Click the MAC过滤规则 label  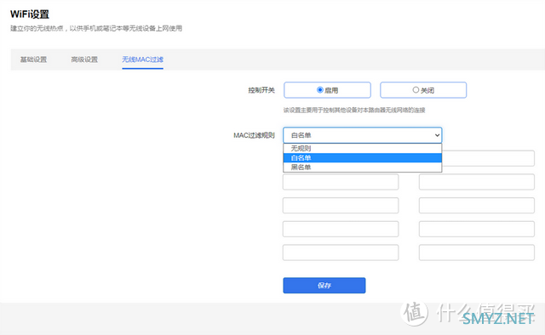pyautogui.click(x=254, y=135)
